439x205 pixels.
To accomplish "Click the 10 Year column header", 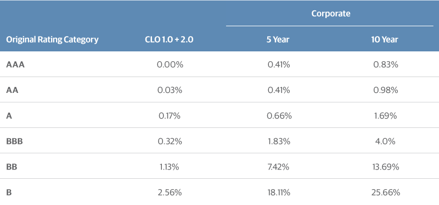I will click(x=385, y=39).
